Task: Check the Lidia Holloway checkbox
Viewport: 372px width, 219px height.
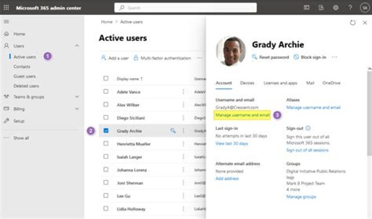Action: [106, 208]
